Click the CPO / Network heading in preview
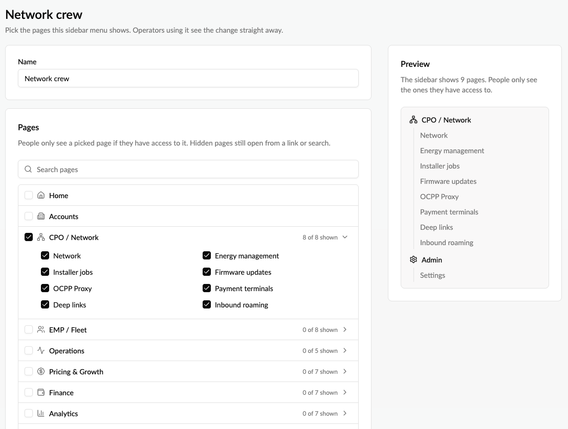This screenshot has width=568, height=429. click(446, 120)
